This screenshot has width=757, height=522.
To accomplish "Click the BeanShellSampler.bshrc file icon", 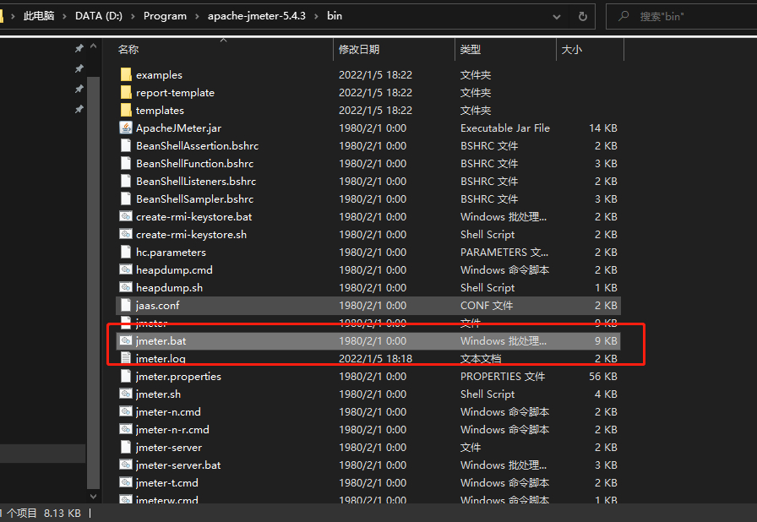I will click(126, 198).
